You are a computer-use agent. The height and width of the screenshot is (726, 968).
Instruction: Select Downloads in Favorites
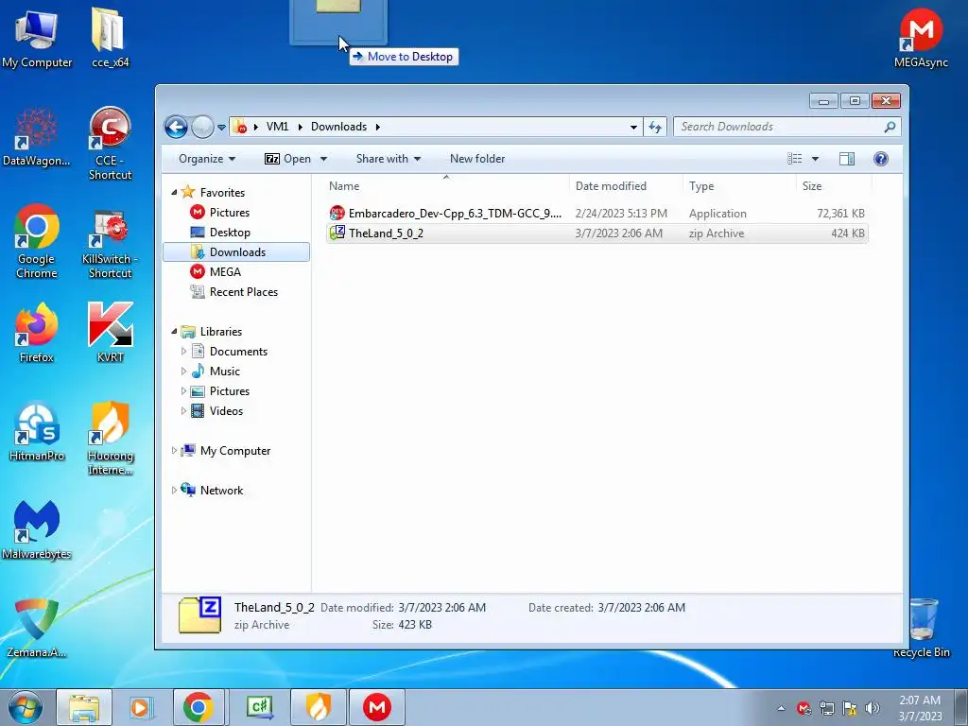236,251
